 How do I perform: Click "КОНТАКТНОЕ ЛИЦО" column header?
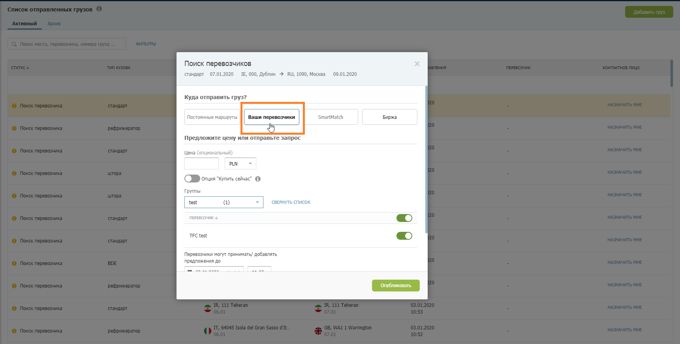[621, 68]
